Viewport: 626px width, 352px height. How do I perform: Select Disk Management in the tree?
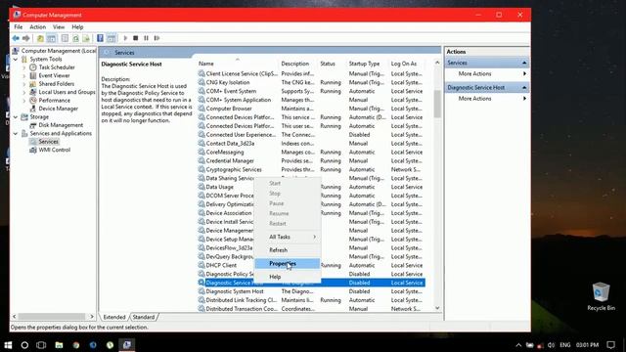pyautogui.click(x=61, y=125)
